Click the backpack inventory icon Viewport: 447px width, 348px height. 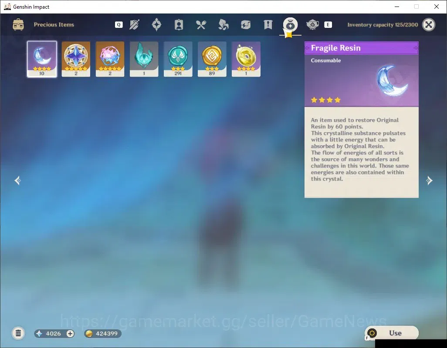(x=18, y=25)
